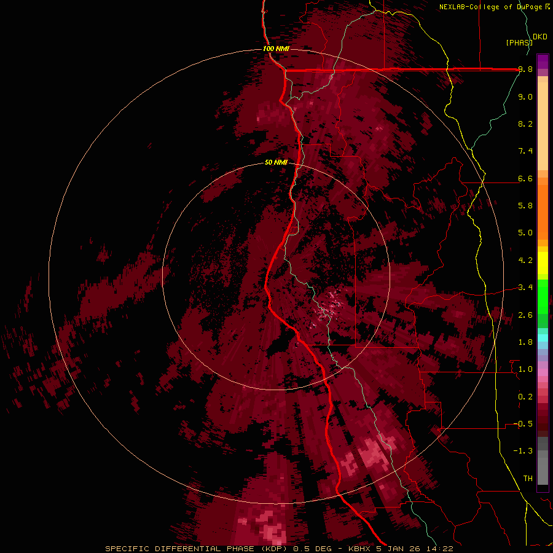Click the 7.4 value on the color scale

pyautogui.click(x=525, y=151)
